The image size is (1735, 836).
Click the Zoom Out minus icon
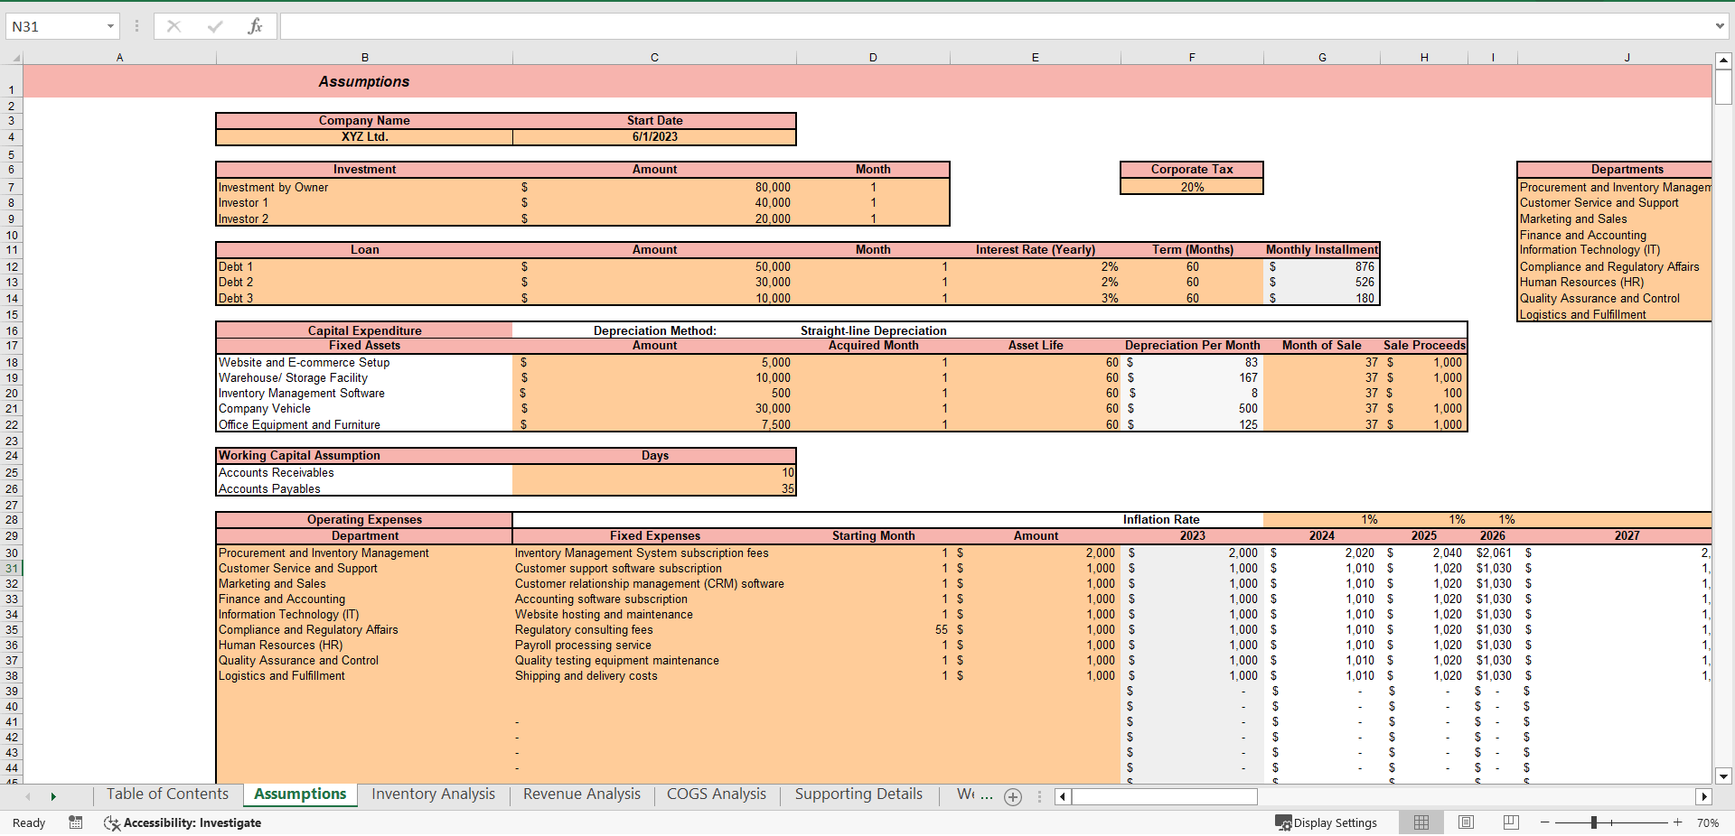[1545, 822]
